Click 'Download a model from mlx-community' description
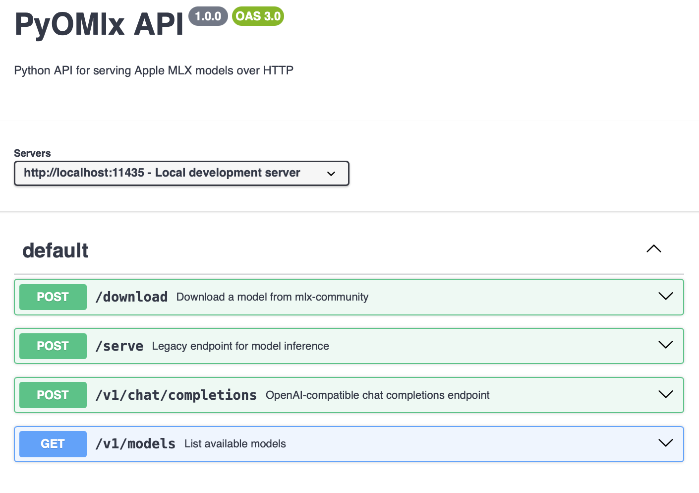This screenshot has width=699, height=493. [x=272, y=297]
